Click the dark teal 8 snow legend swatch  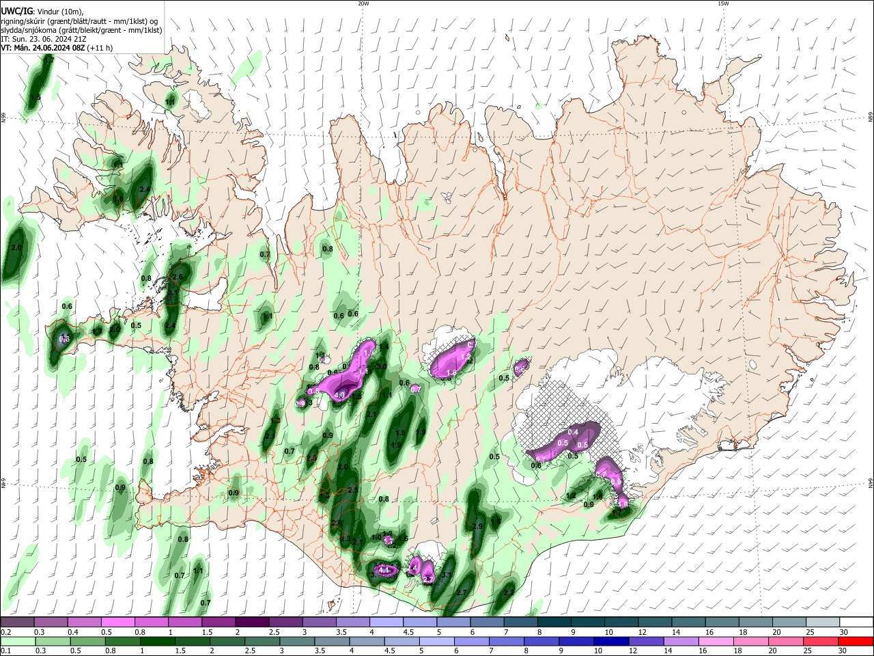pyautogui.click(x=554, y=623)
